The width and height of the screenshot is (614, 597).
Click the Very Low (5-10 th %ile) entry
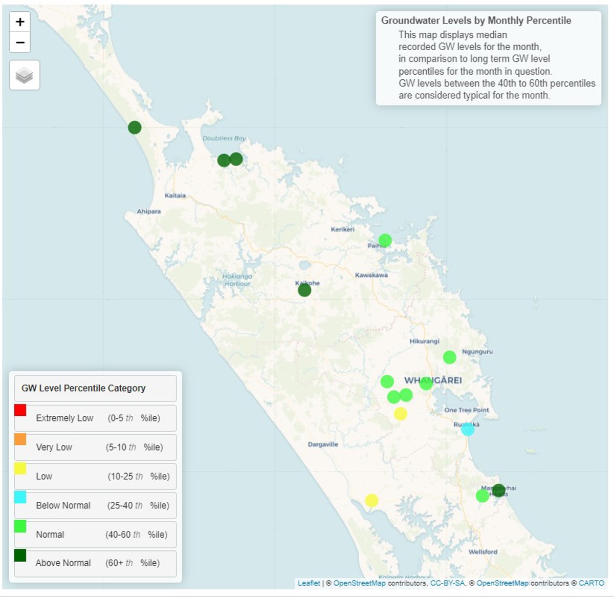(x=95, y=447)
